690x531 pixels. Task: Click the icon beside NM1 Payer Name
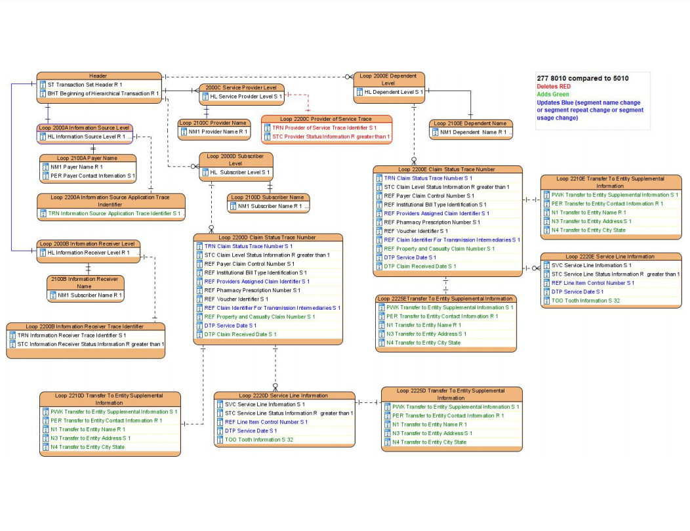pos(45,167)
